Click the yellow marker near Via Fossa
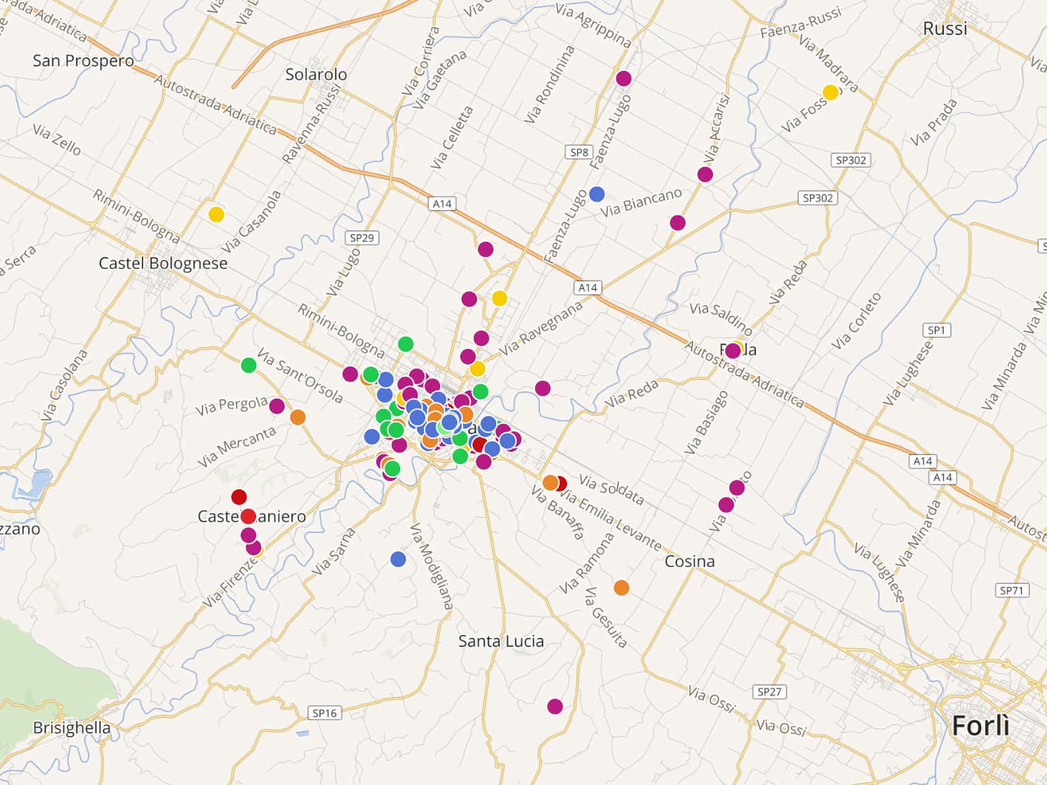 pyautogui.click(x=830, y=92)
